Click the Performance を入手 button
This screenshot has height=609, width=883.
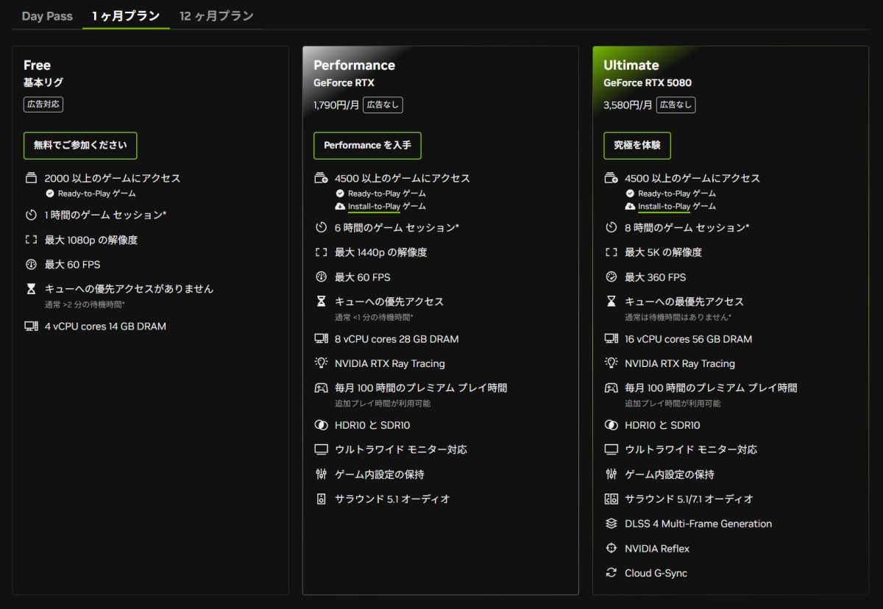pyautogui.click(x=367, y=146)
